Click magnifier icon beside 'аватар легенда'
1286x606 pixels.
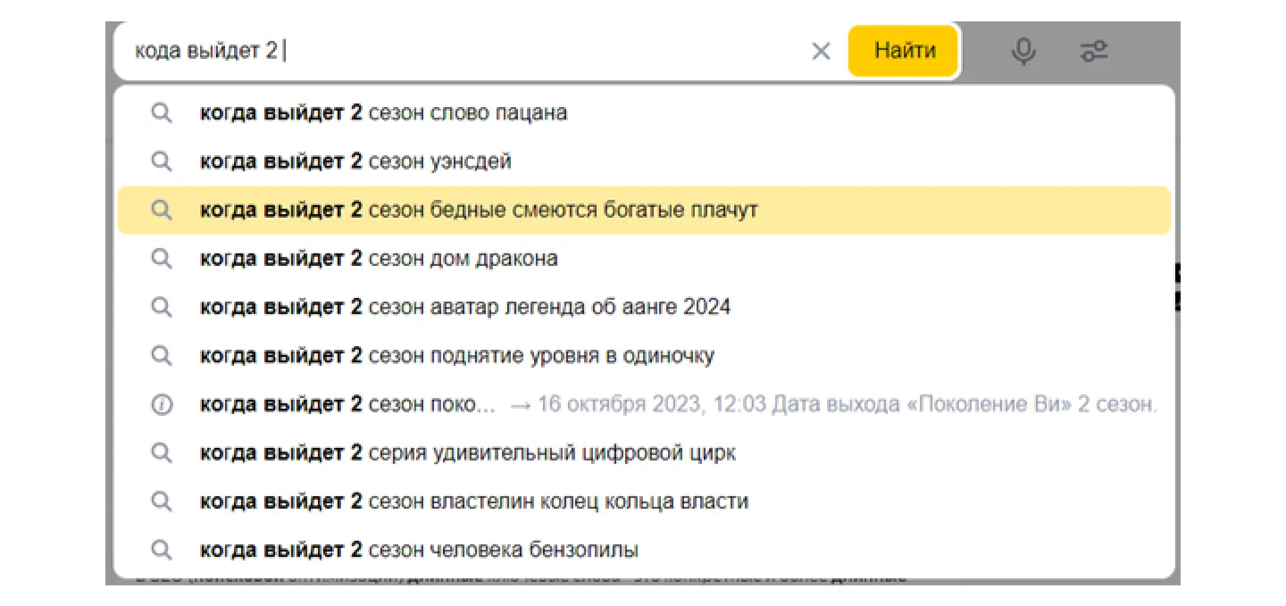coord(162,307)
